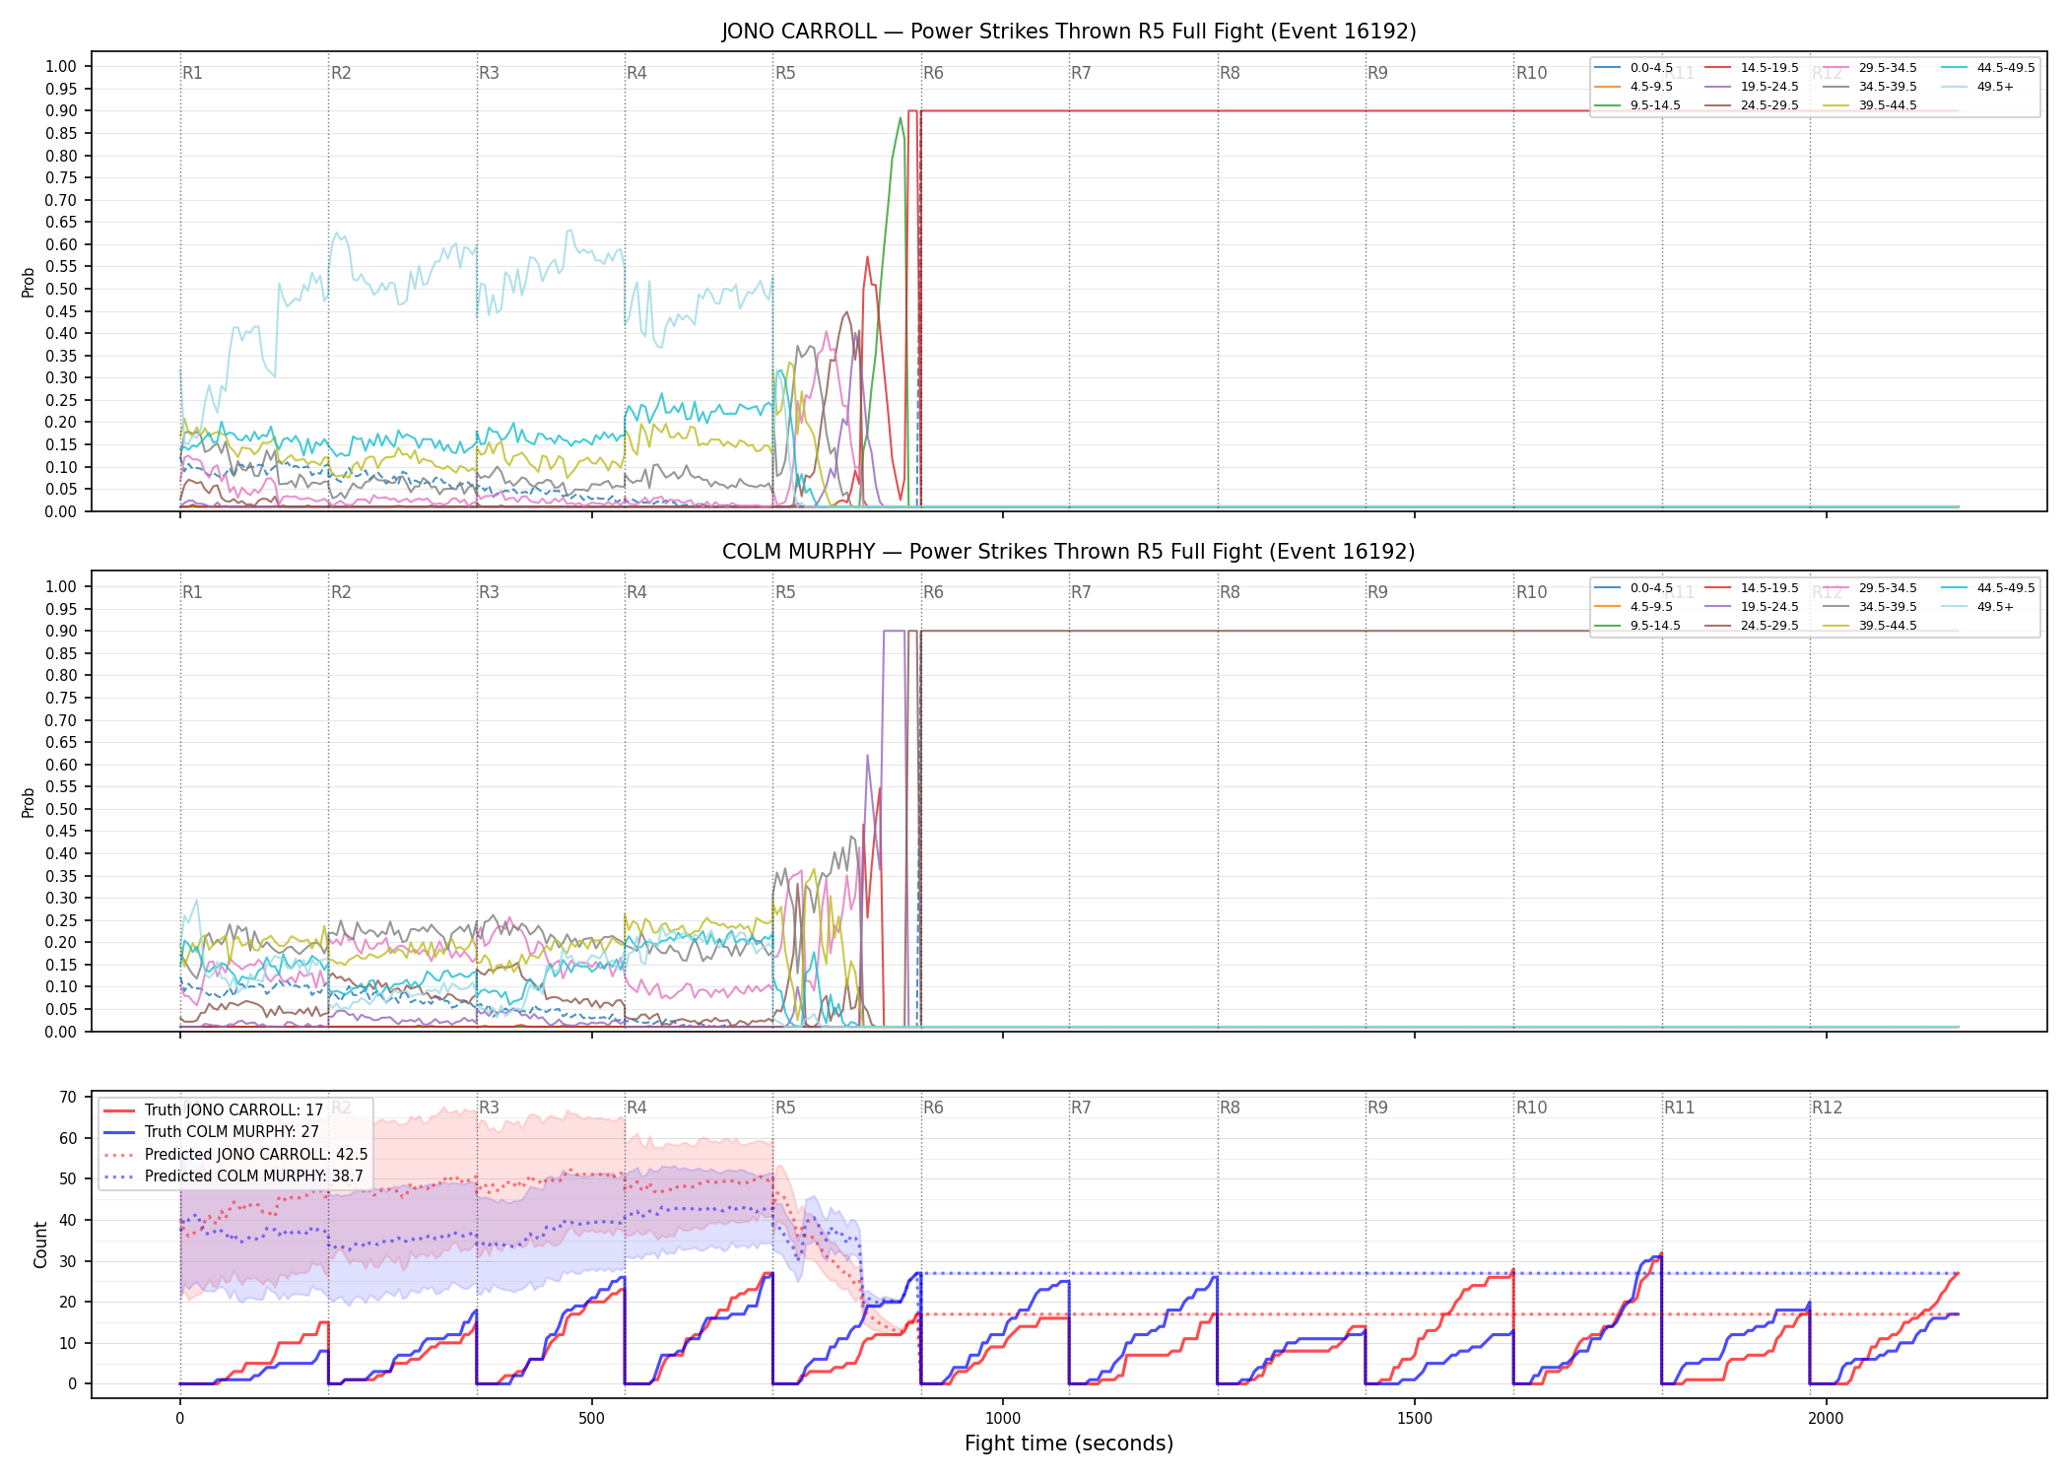Select the 24.5-29.5 legend entry in Murphy chart
The width and height of the screenshot is (2069, 1478).
[x=1752, y=626]
